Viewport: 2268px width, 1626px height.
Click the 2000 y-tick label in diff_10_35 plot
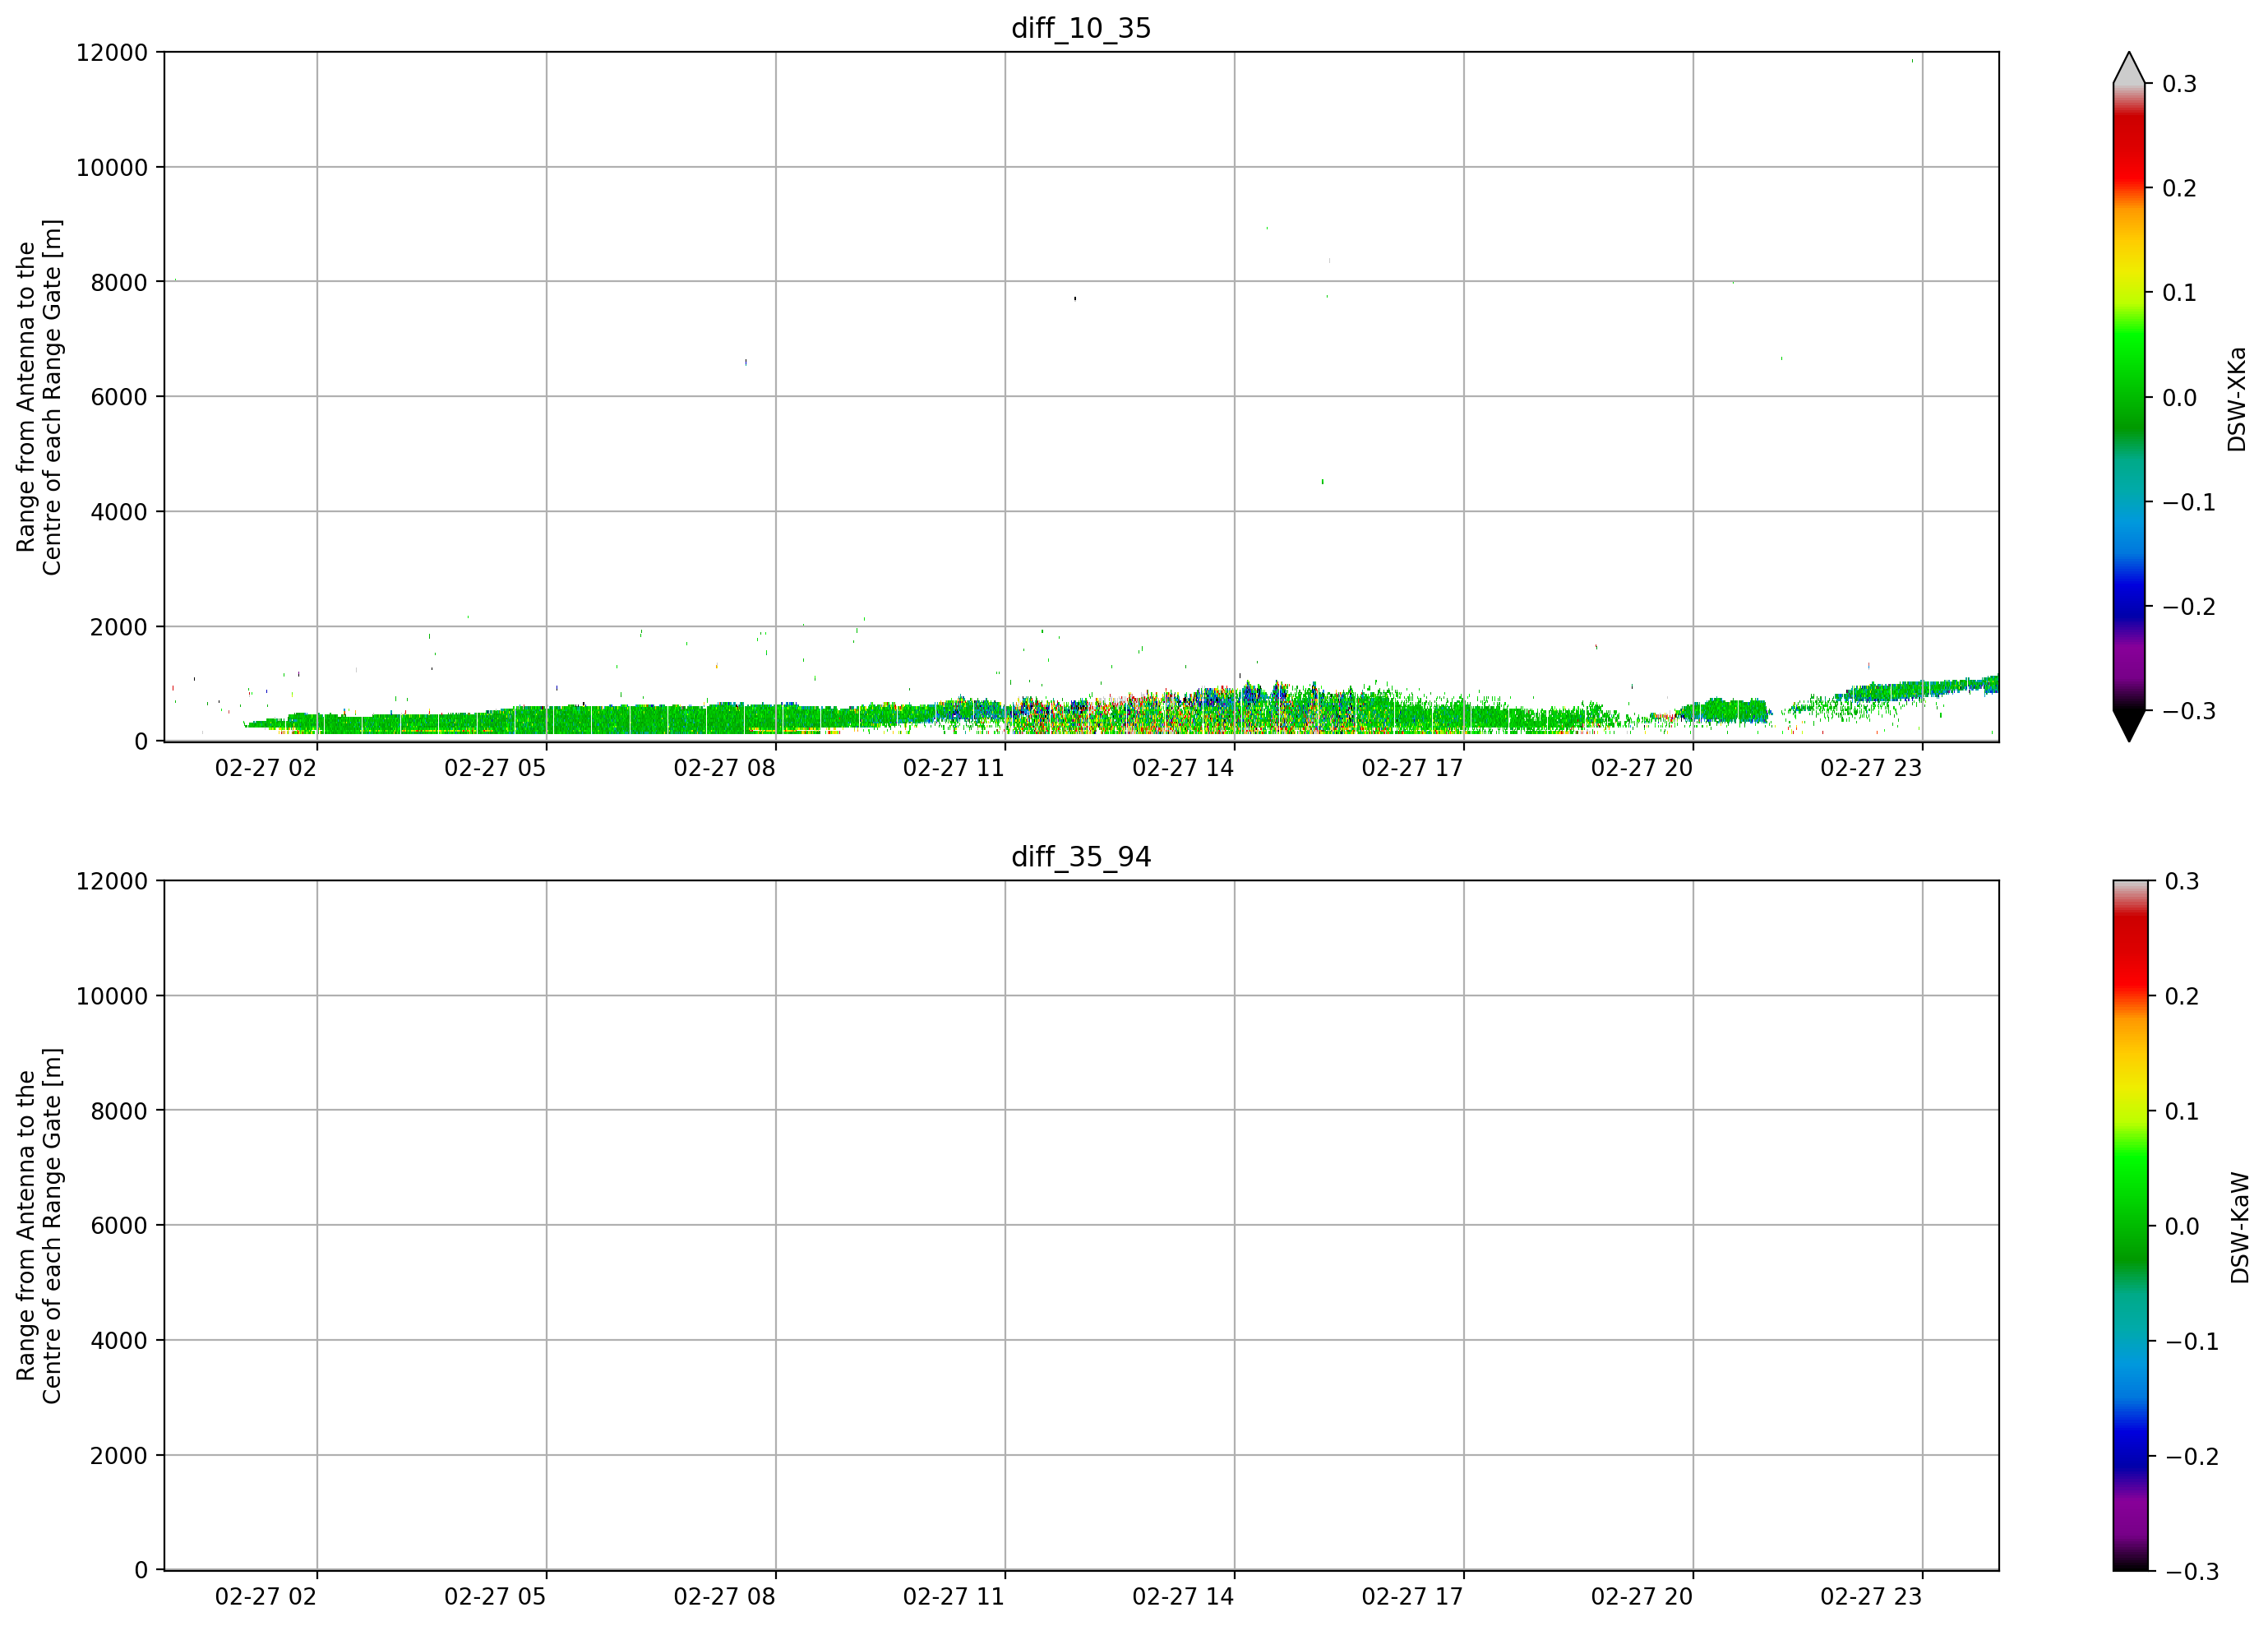[x=119, y=627]
